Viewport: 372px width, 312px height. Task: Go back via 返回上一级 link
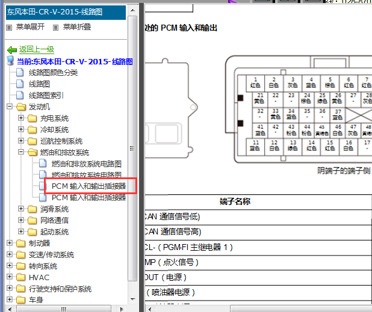point(37,49)
